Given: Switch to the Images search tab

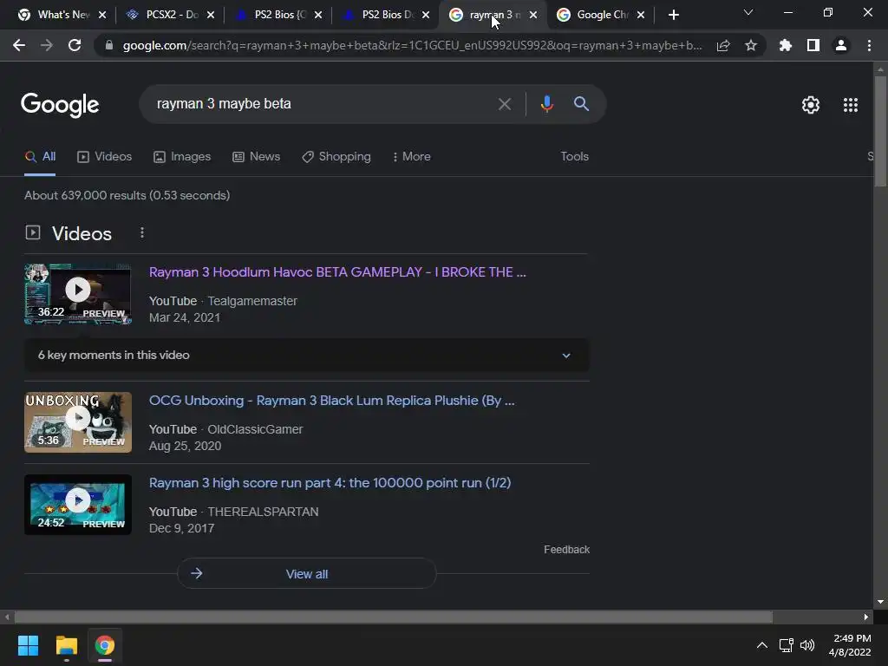Looking at the screenshot, I should click(182, 157).
